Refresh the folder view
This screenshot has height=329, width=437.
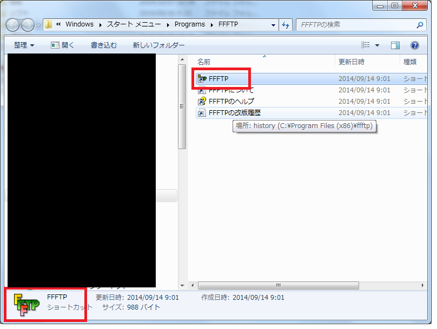286,25
